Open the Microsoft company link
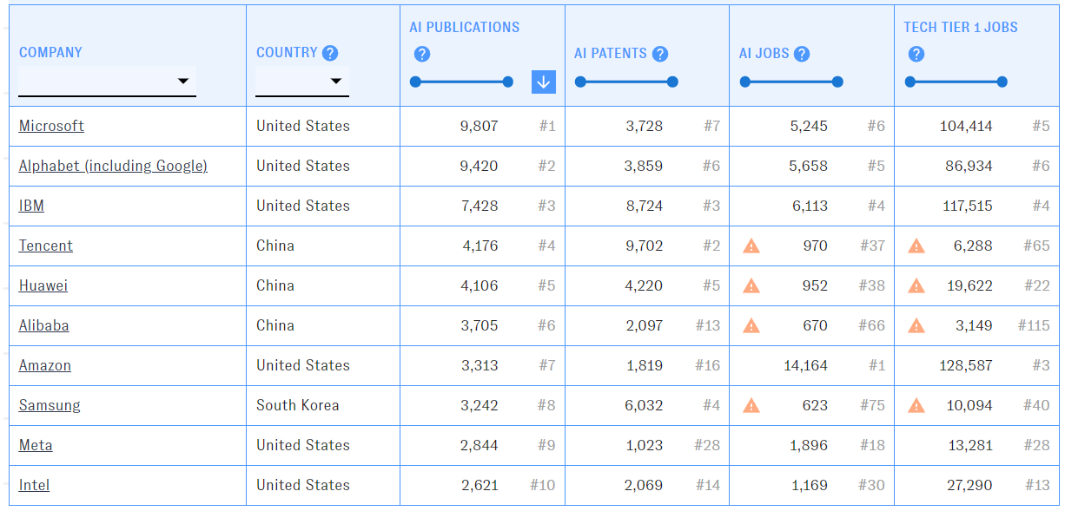Image resolution: width=1065 pixels, height=511 pixels. [x=51, y=126]
